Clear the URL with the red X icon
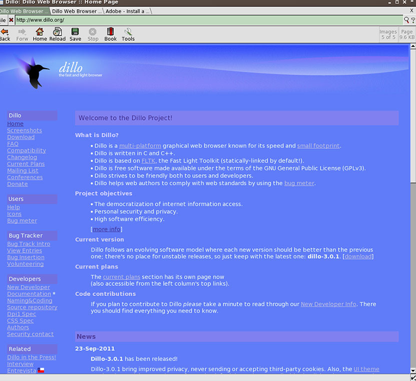Screen dimensions: 416x381 click(11, 20)
